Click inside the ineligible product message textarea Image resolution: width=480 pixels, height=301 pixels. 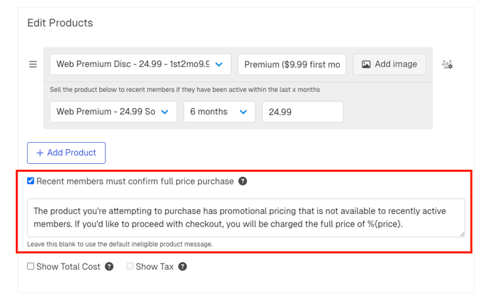tap(246, 217)
